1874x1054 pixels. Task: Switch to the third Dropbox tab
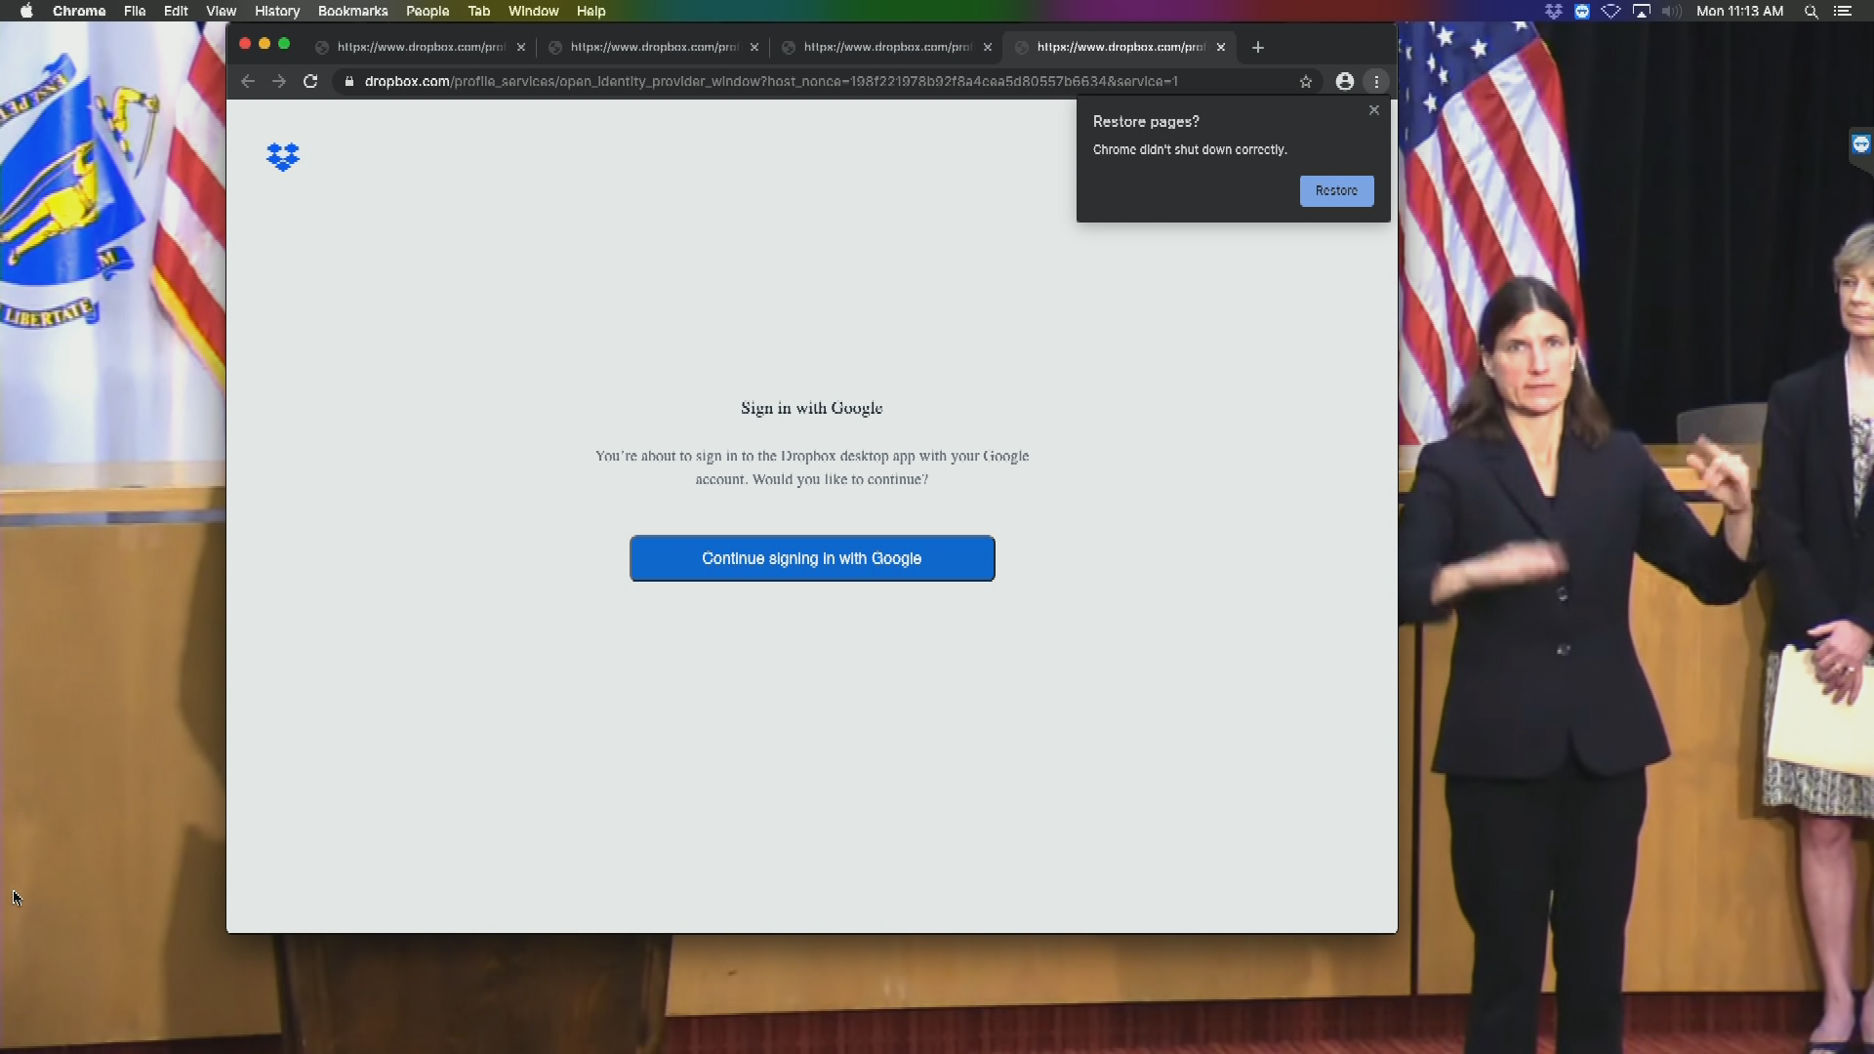tap(887, 47)
